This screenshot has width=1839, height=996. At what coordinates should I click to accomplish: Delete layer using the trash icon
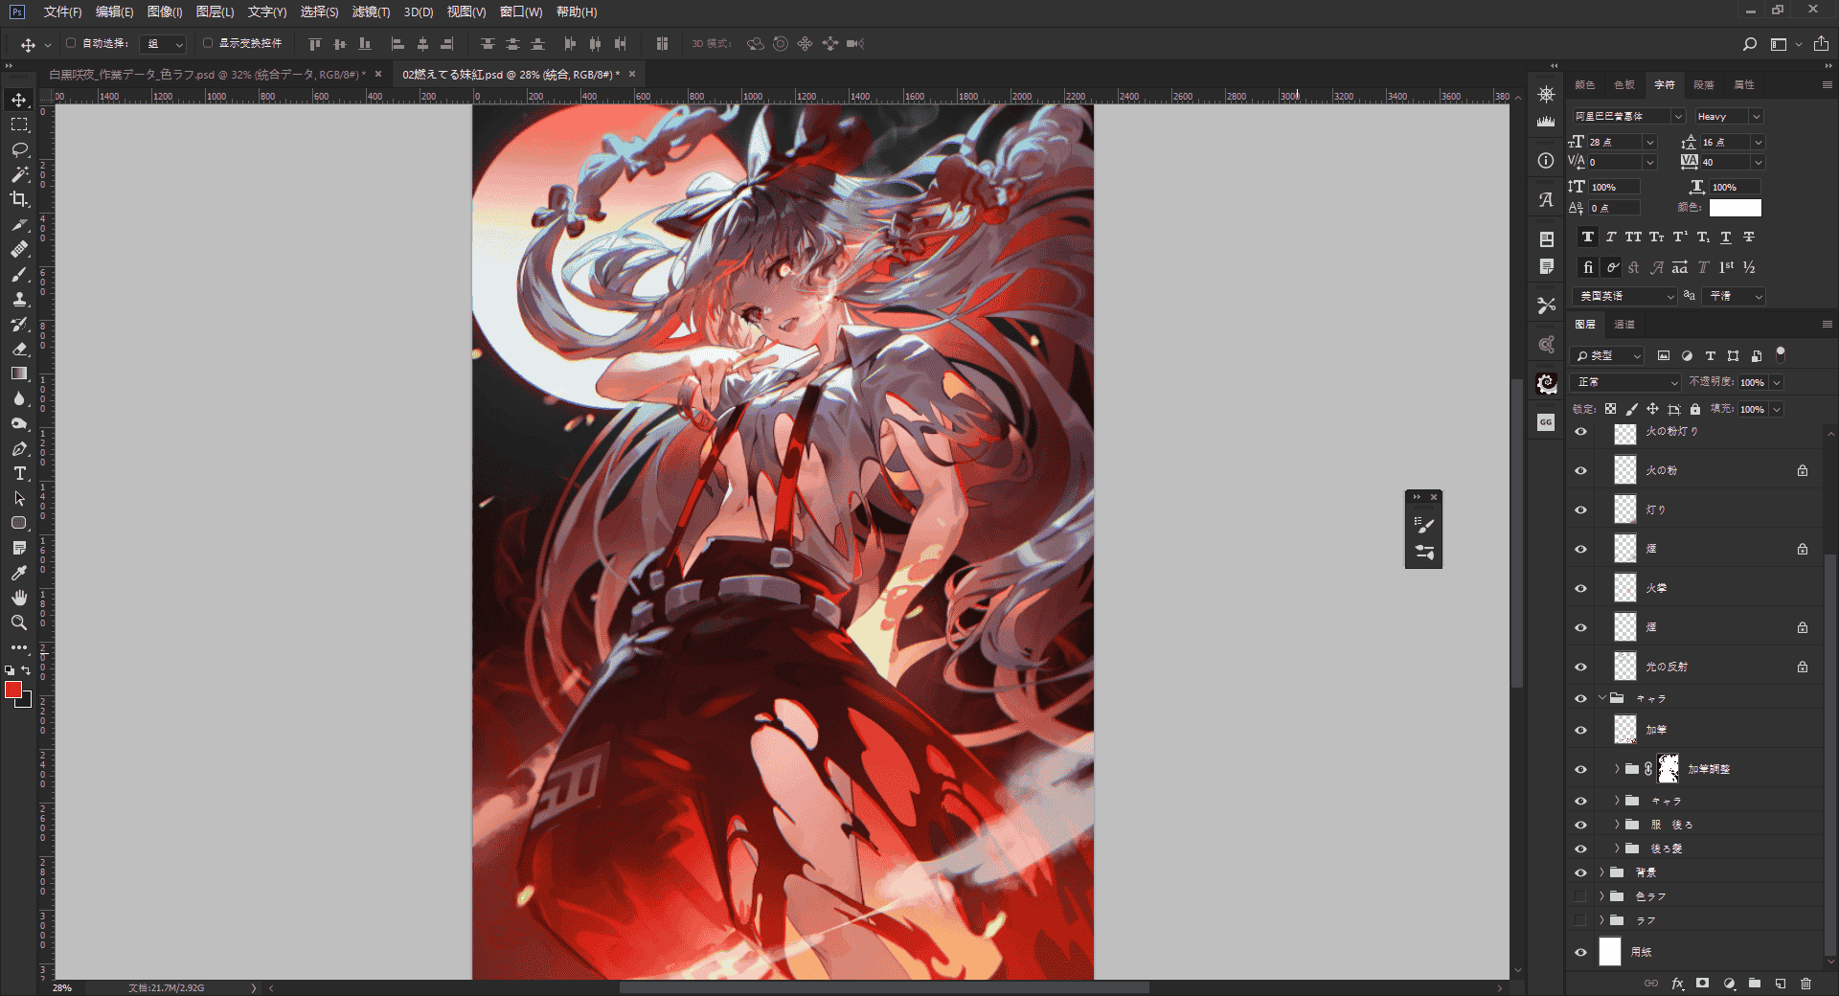pyautogui.click(x=1805, y=983)
